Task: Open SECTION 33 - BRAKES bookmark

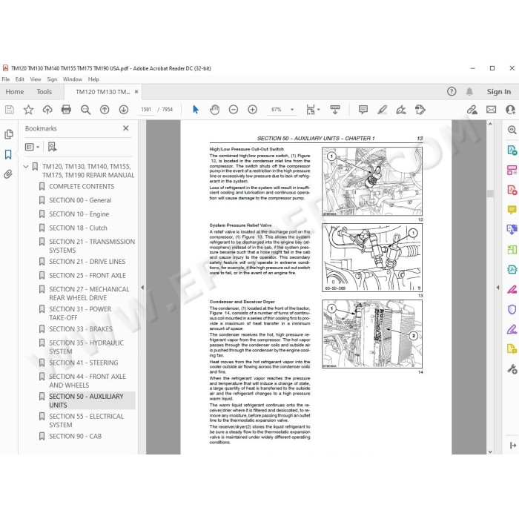Action: [81, 329]
